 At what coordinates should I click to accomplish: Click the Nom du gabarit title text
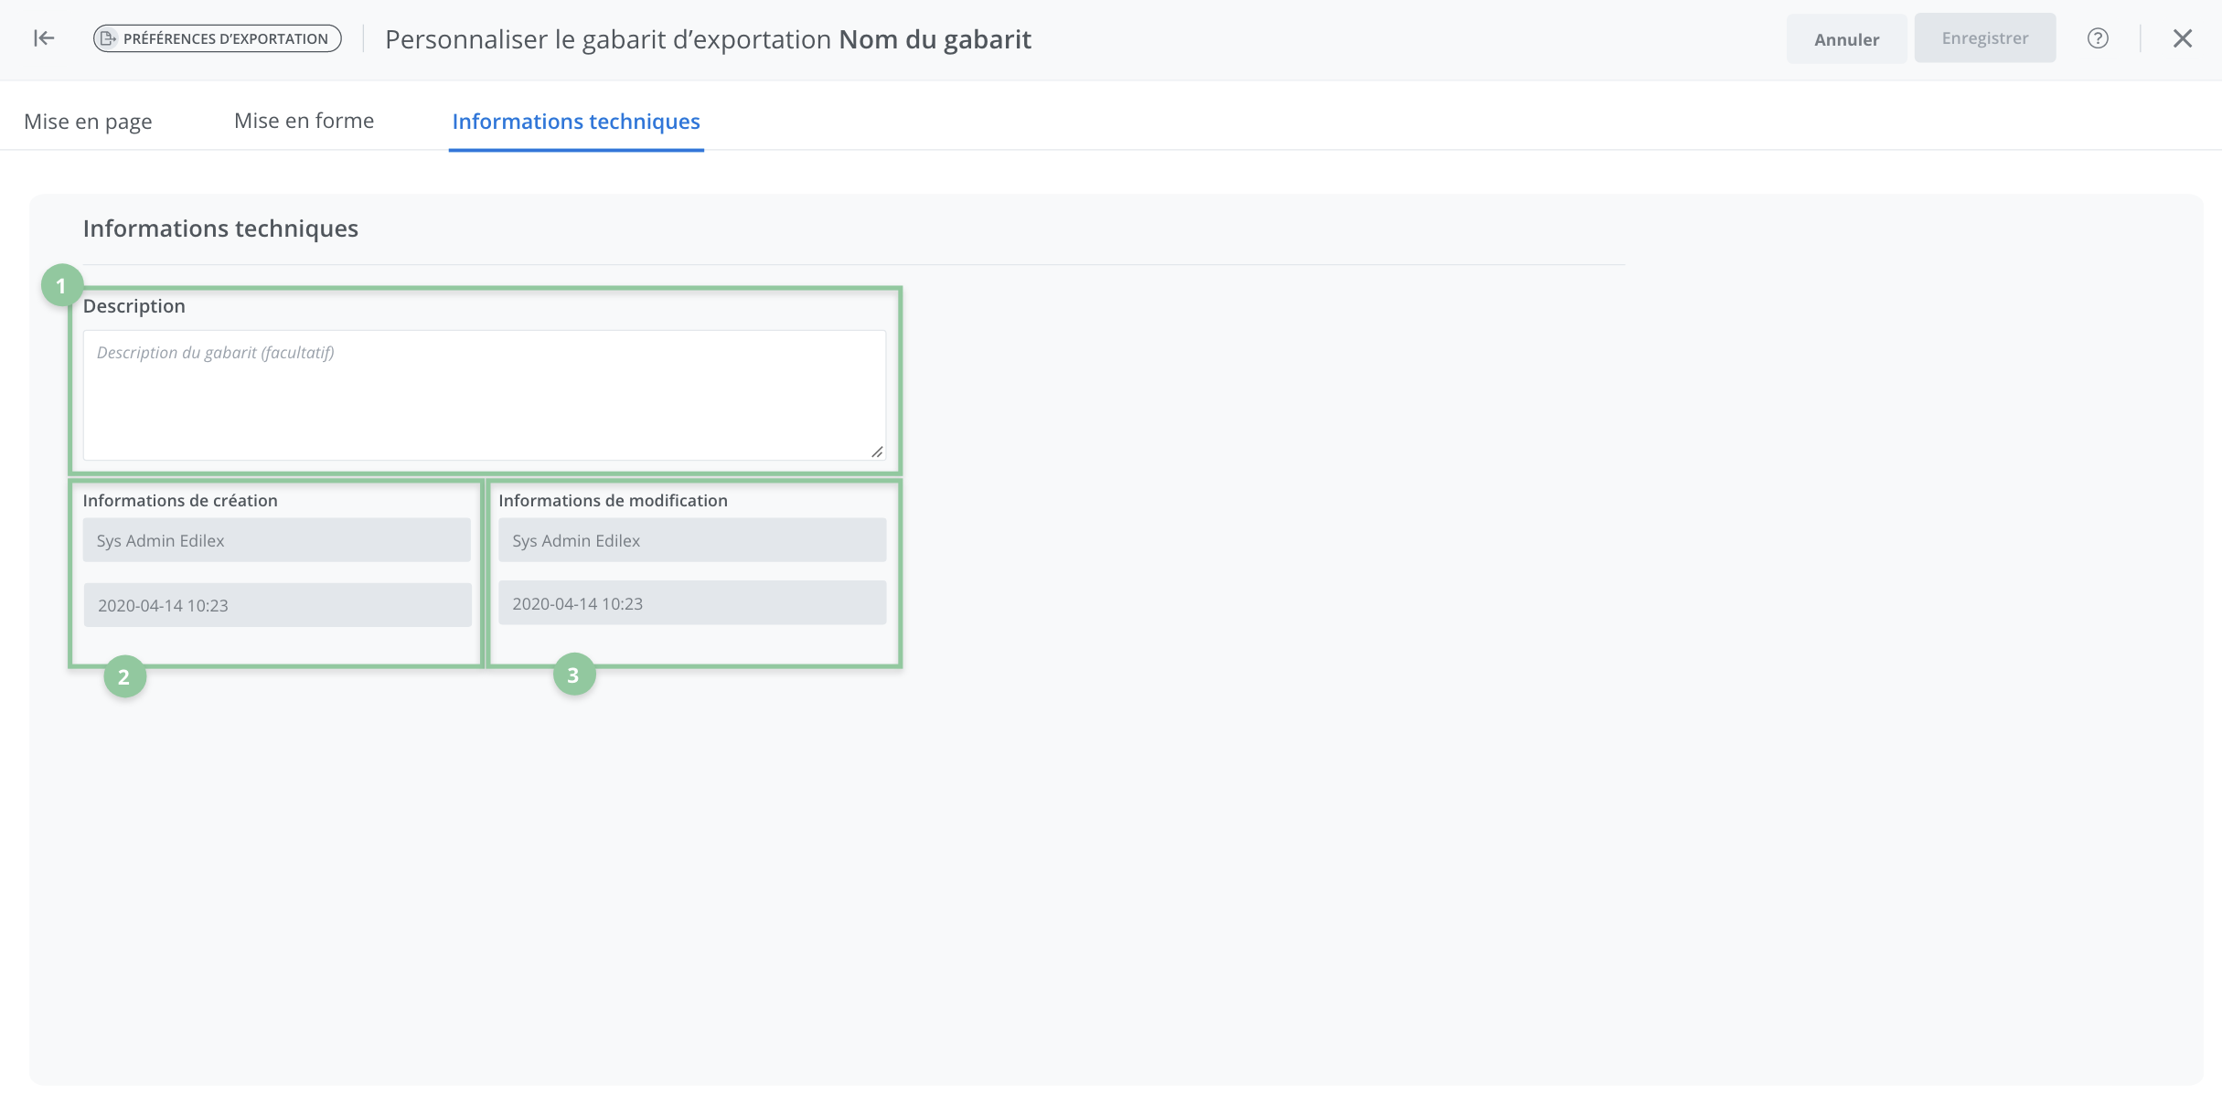pyautogui.click(x=935, y=39)
